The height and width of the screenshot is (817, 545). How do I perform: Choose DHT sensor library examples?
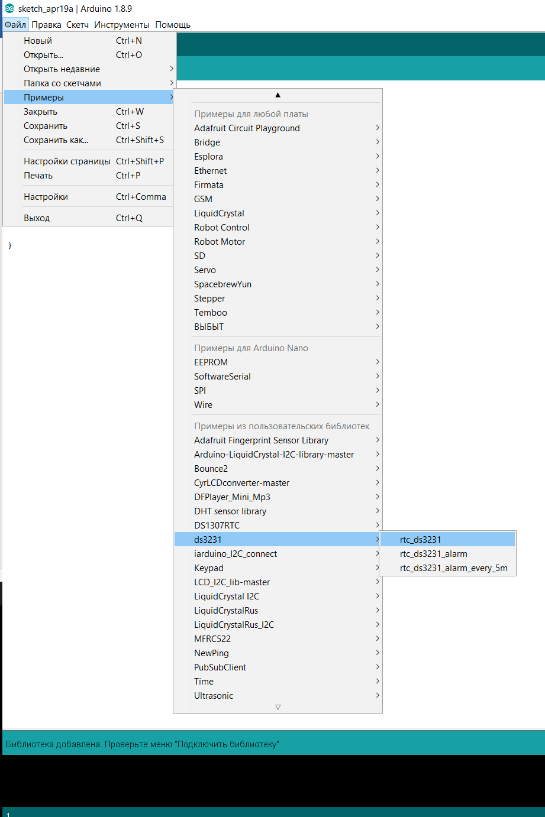click(278, 511)
